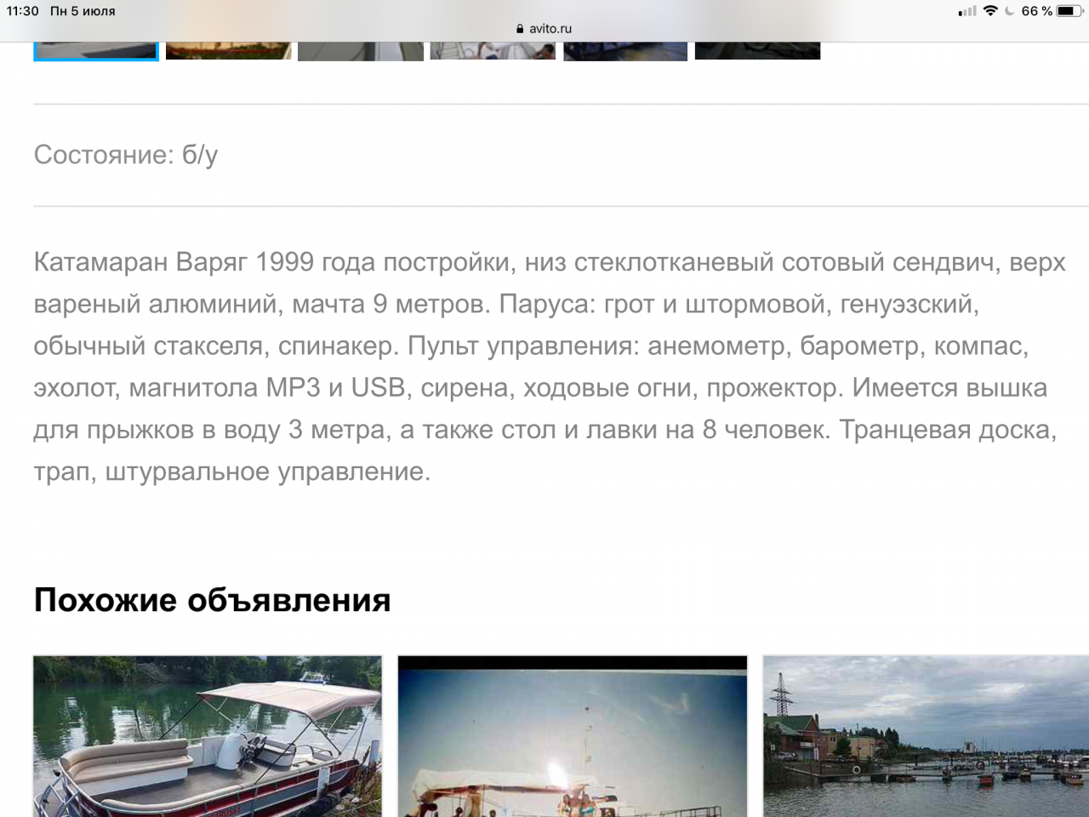
Task: Tap the avito.ru address in the URL bar
Action: coord(550,28)
